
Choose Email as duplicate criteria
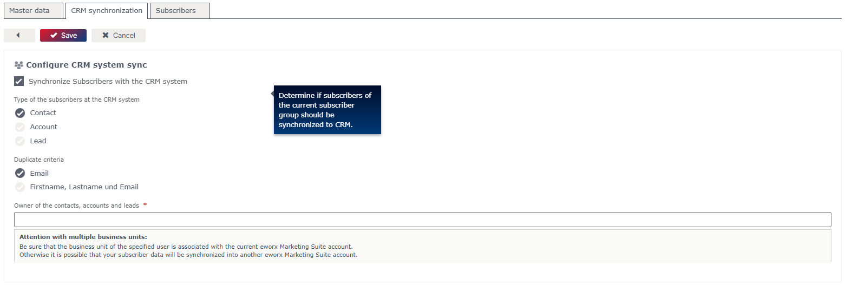(x=20, y=173)
